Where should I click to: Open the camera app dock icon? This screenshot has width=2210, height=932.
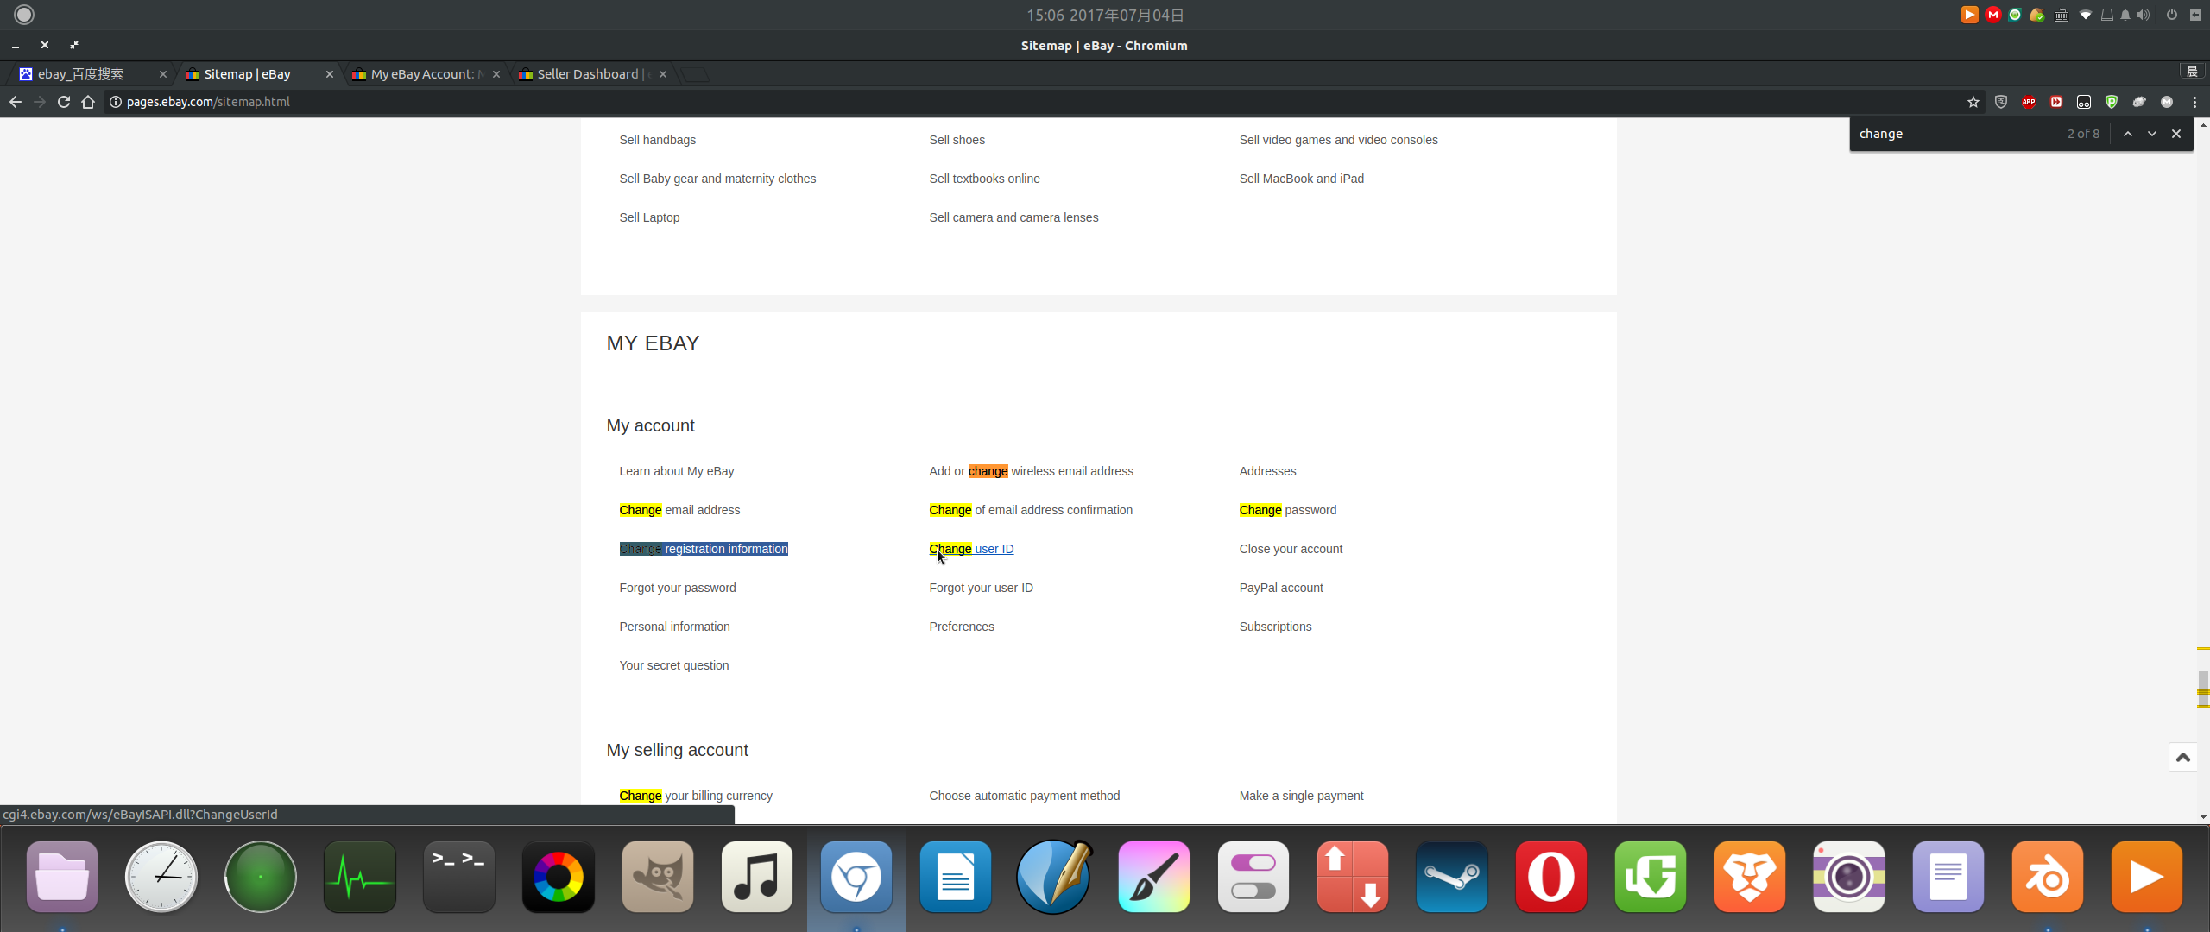(x=1849, y=877)
